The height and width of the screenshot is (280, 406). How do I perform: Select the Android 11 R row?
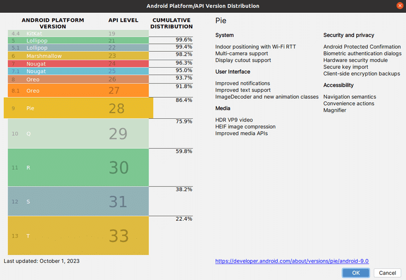(78, 167)
